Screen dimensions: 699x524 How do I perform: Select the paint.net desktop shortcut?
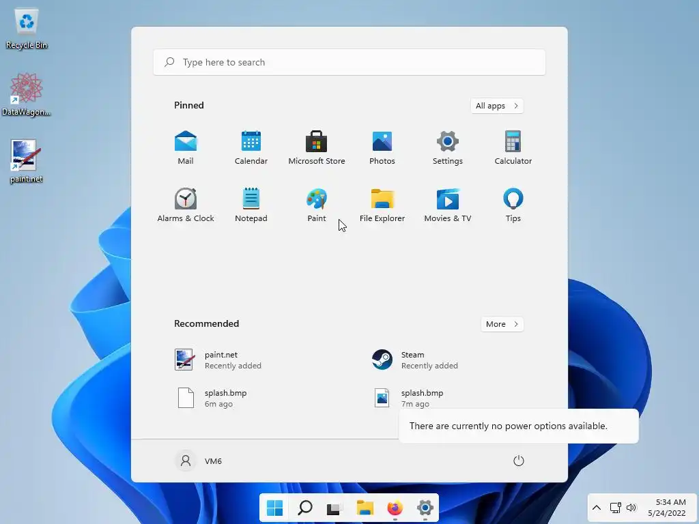point(27,161)
